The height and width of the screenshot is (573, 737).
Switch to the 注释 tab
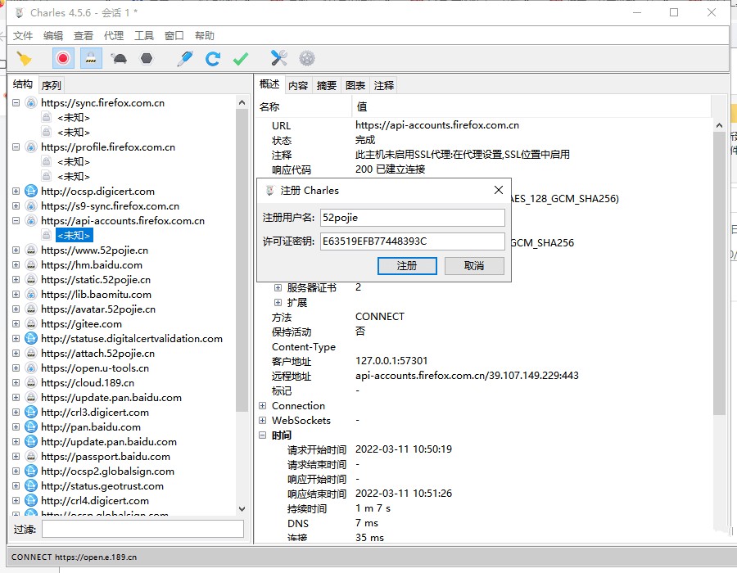(383, 85)
